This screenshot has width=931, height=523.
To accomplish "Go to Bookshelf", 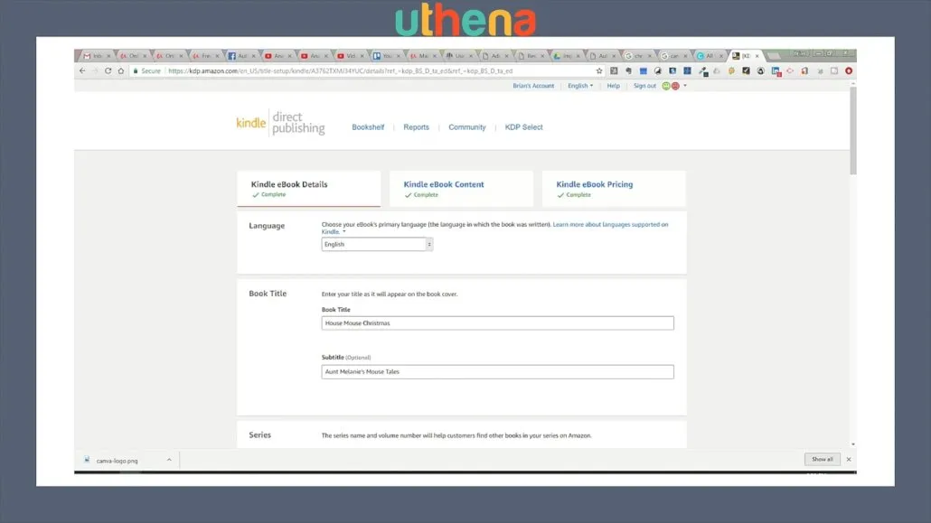I will point(368,127).
